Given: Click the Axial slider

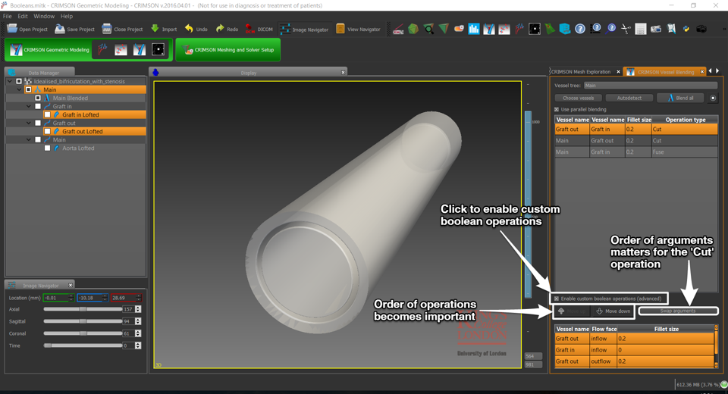Looking at the screenshot, I should coord(83,309).
